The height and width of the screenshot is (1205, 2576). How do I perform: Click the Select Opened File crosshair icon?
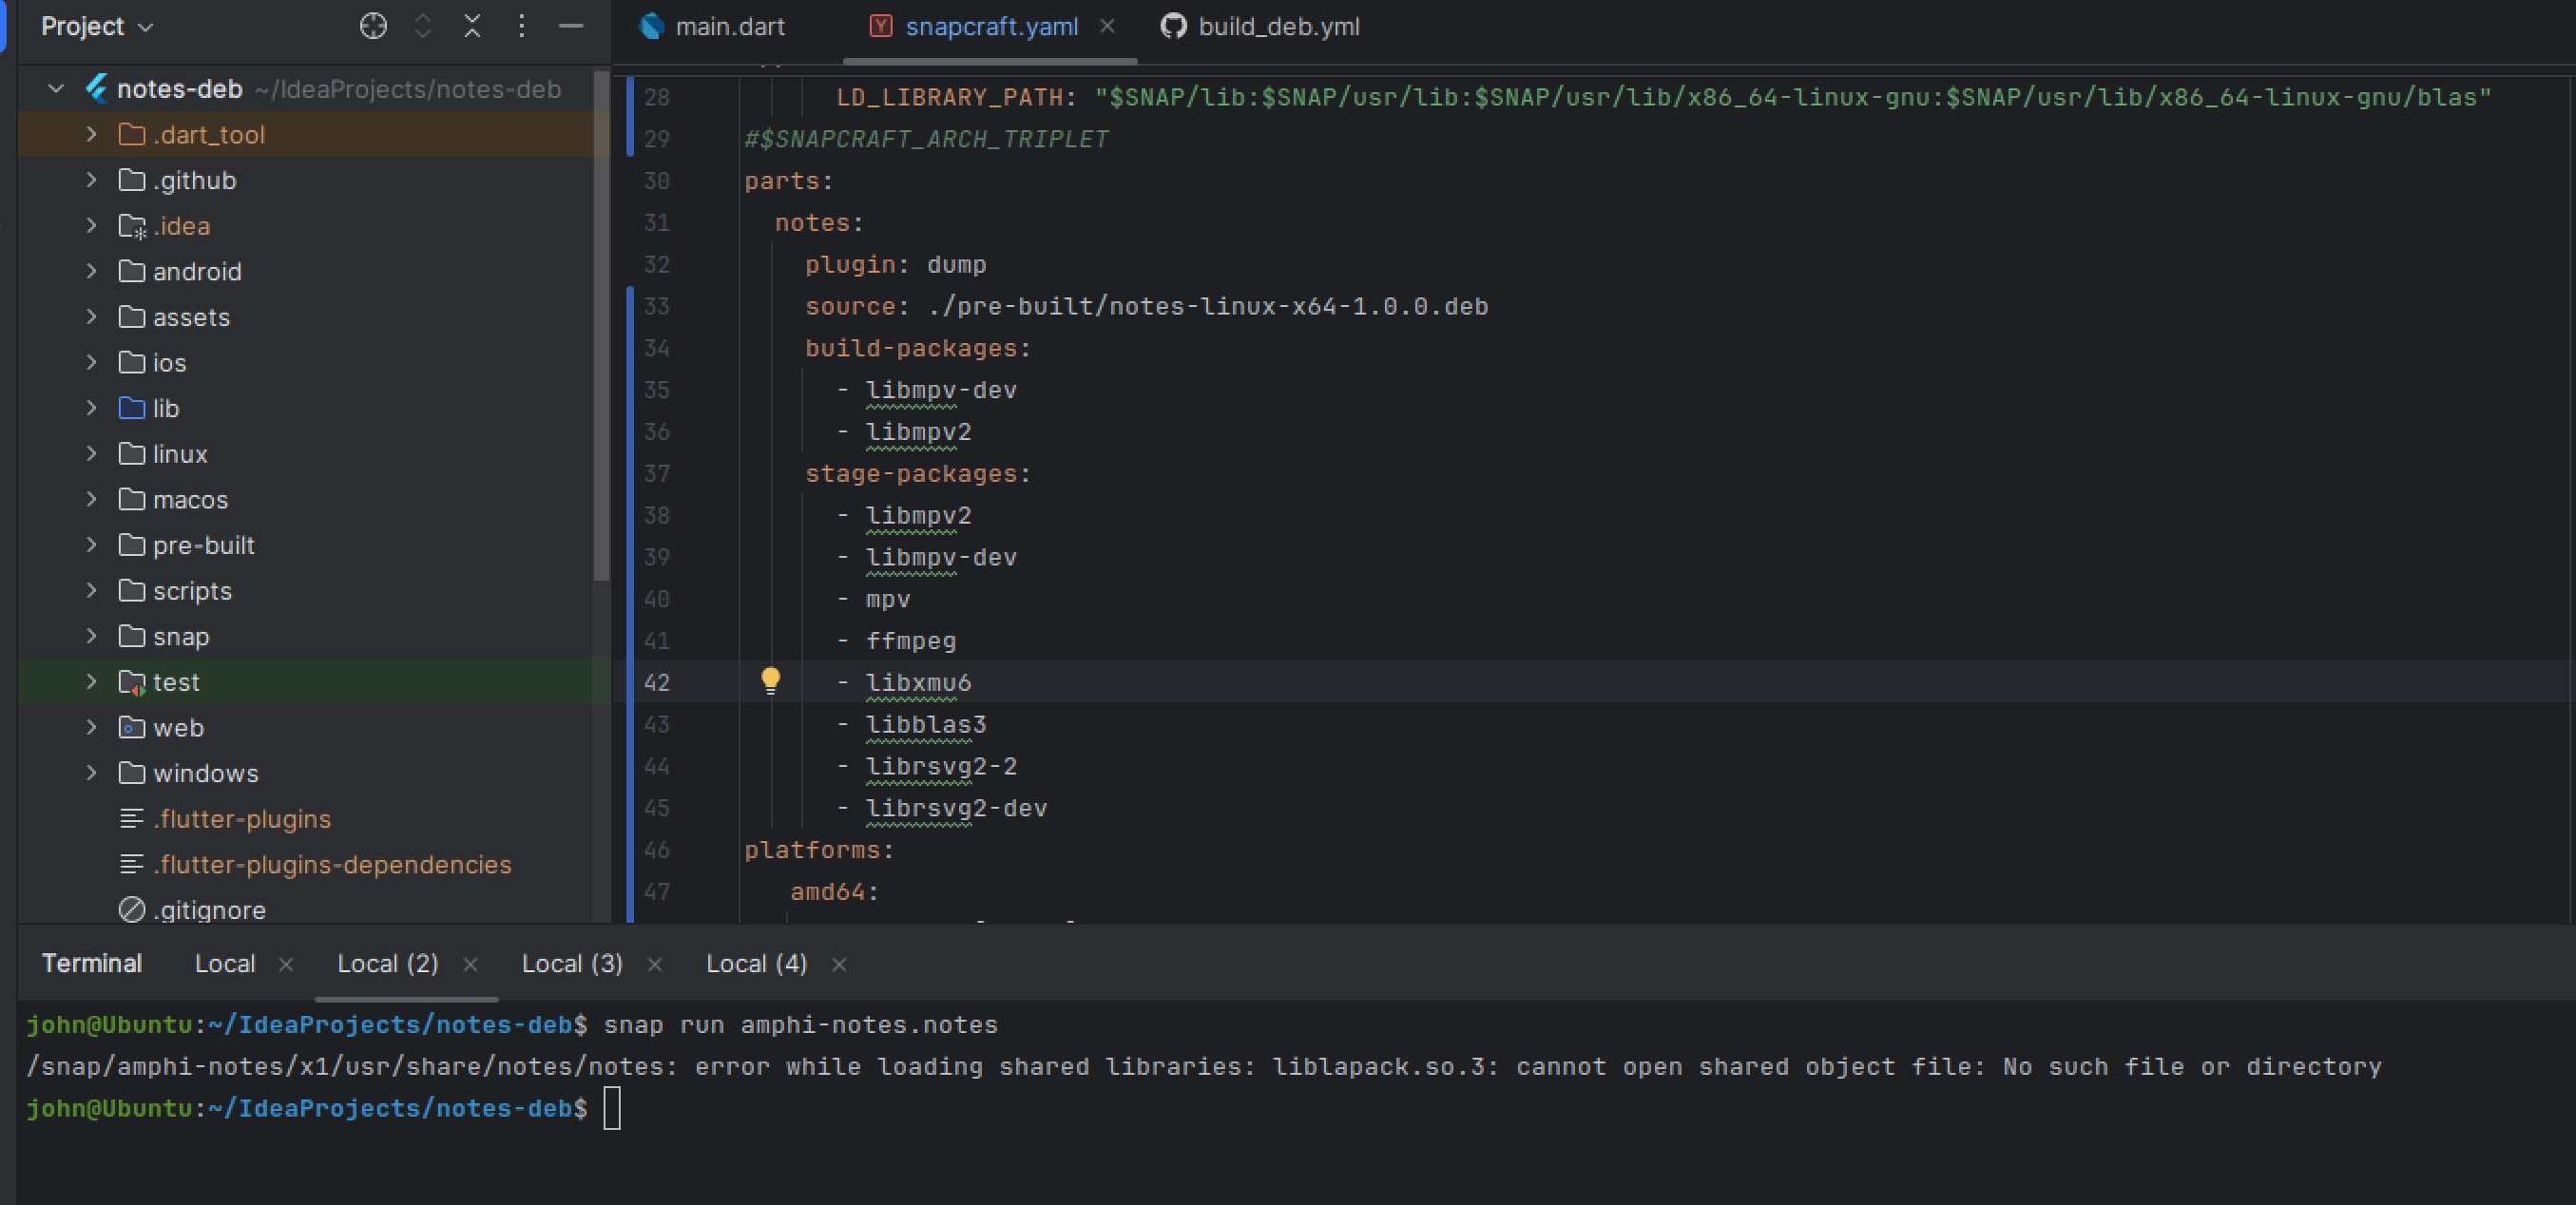coord(373,26)
